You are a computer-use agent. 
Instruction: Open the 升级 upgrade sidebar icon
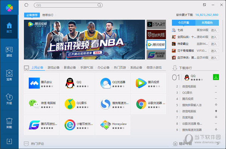(9, 99)
